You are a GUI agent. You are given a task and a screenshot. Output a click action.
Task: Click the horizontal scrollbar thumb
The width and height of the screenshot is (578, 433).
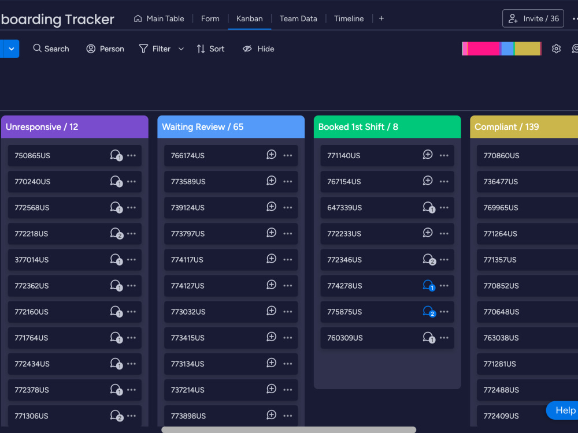(288, 430)
